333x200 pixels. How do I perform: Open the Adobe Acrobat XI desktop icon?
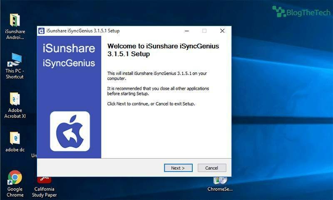pos(15,100)
